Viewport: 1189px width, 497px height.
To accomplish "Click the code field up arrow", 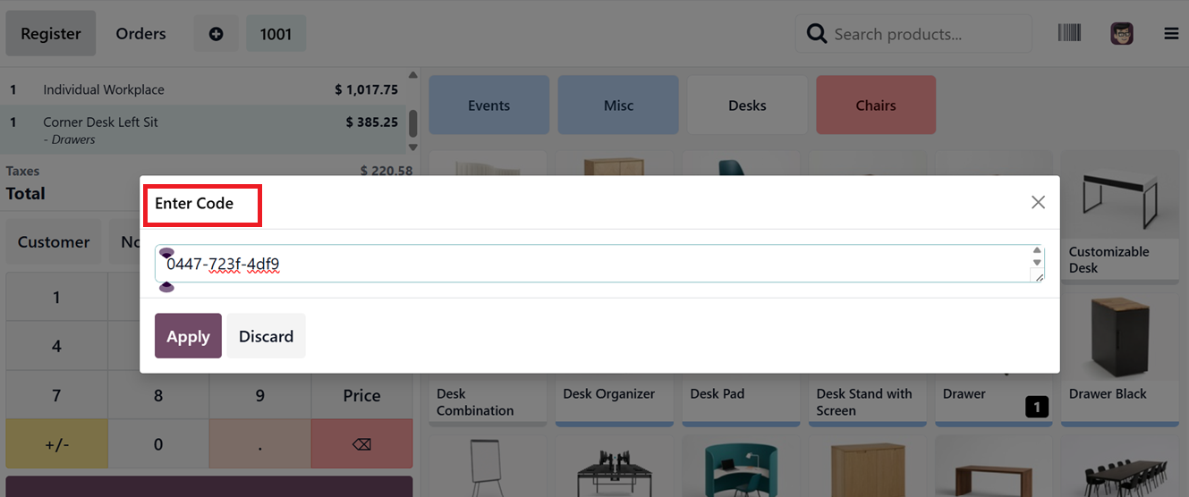I will coord(1037,251).
